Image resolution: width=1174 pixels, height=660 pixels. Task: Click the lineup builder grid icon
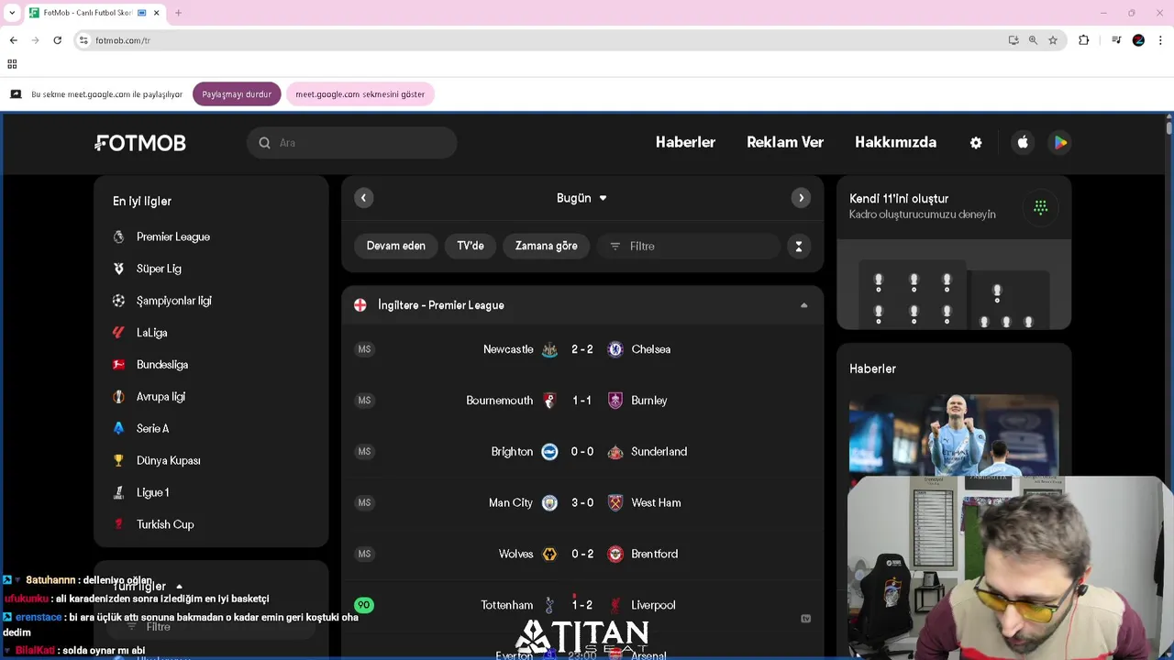tap(1040, 207)
